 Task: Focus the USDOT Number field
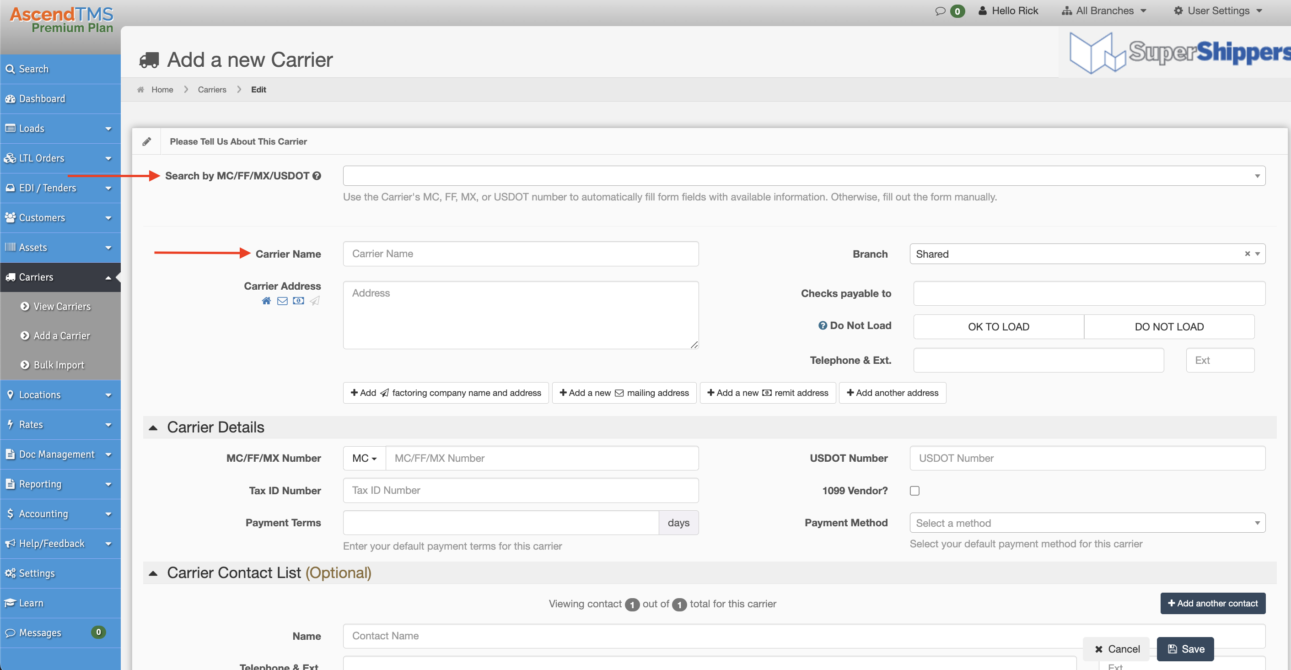[x=1087, y=459]
